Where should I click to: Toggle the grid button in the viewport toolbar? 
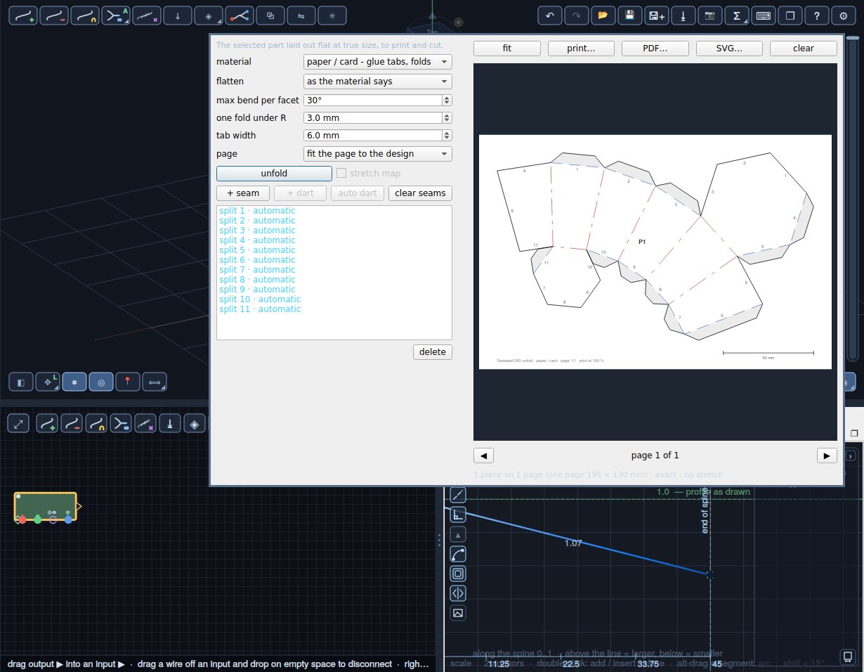[74, 382]
